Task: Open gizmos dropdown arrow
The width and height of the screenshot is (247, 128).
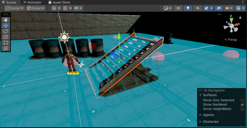Action: [x=243, y=8]
